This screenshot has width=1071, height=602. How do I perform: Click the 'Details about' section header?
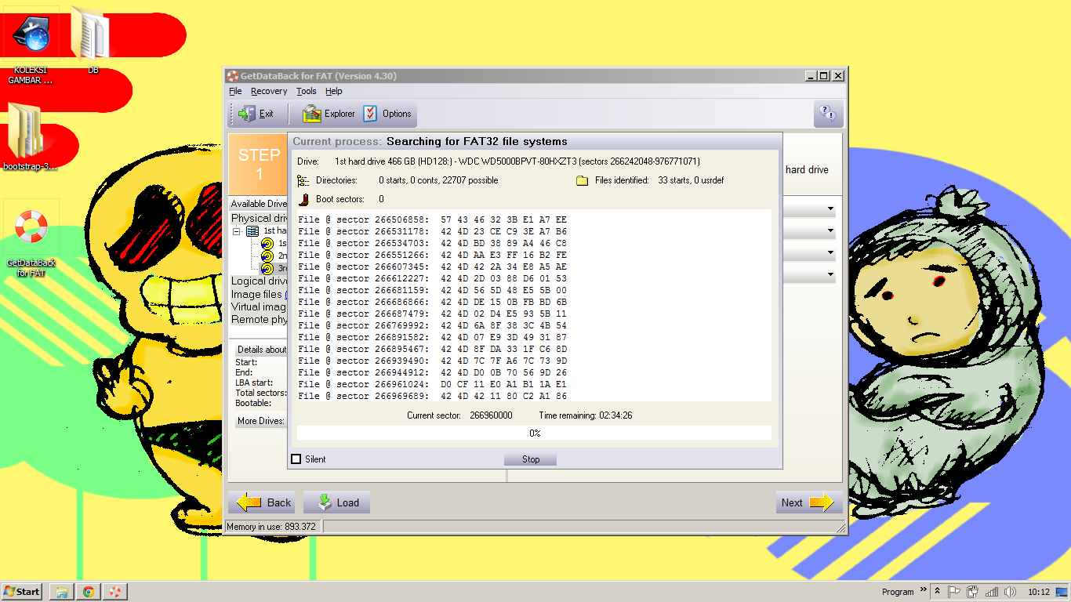pos(261,350)
